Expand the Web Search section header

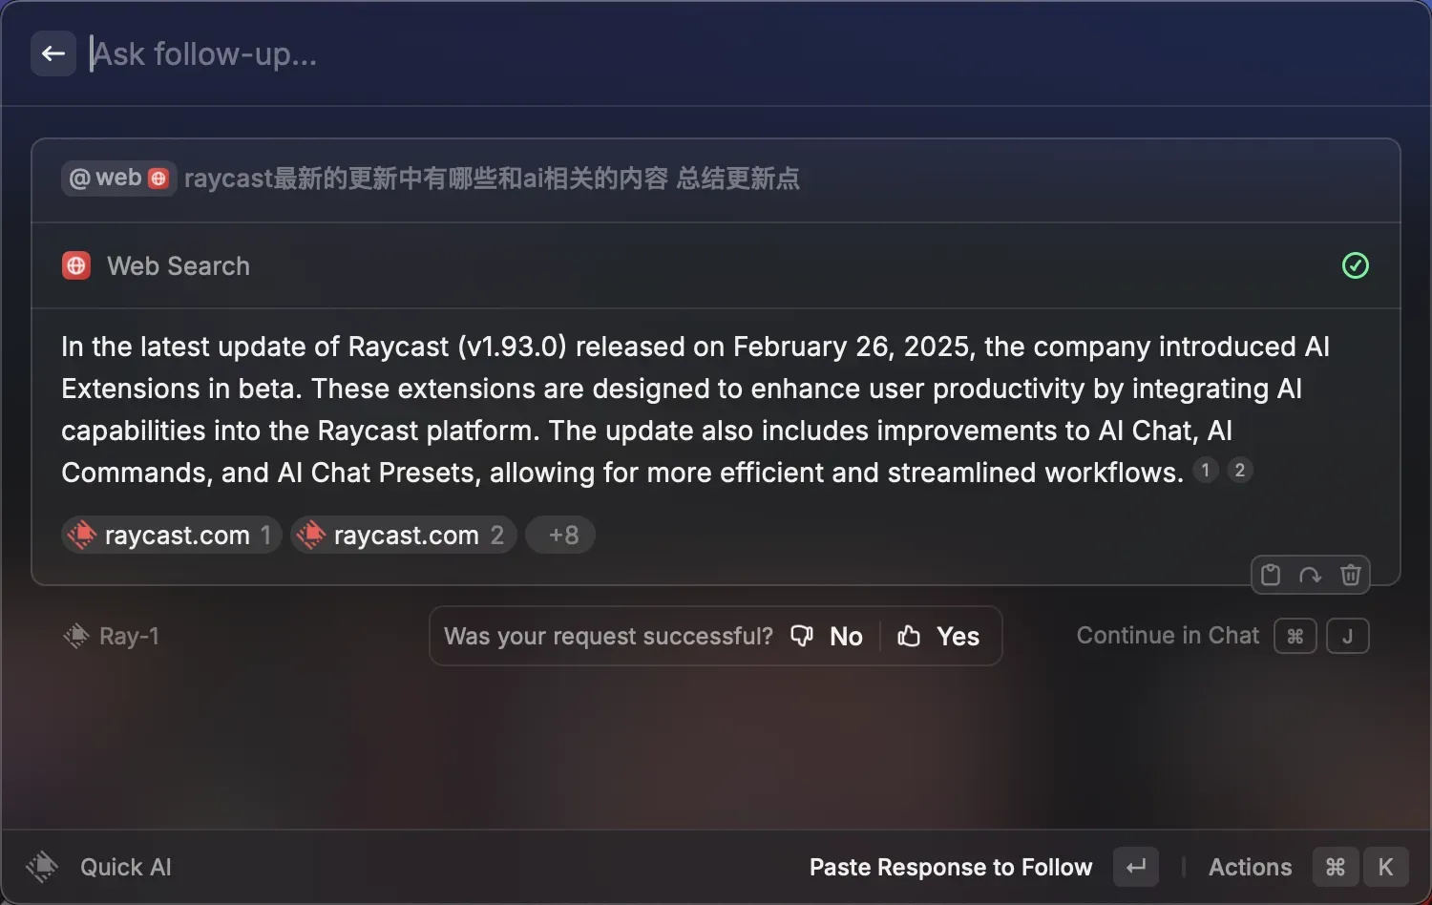[x=668, y=265]
